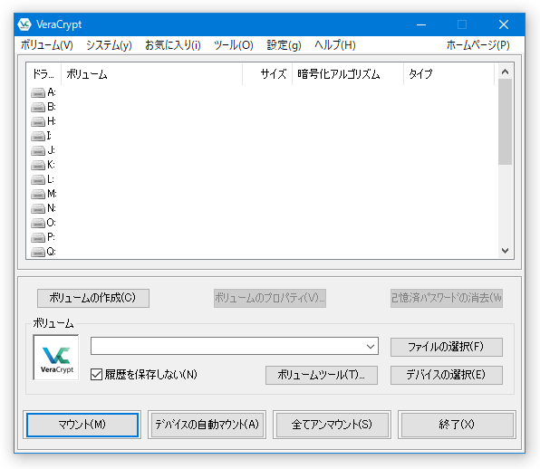
Task: Click the drive list scroll up arrow
Action: (505, 72)
